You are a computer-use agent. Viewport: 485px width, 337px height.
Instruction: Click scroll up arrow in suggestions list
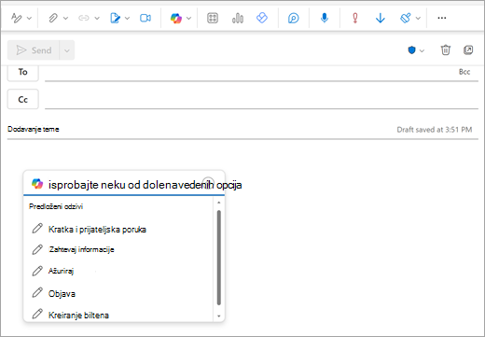point(219,203)
